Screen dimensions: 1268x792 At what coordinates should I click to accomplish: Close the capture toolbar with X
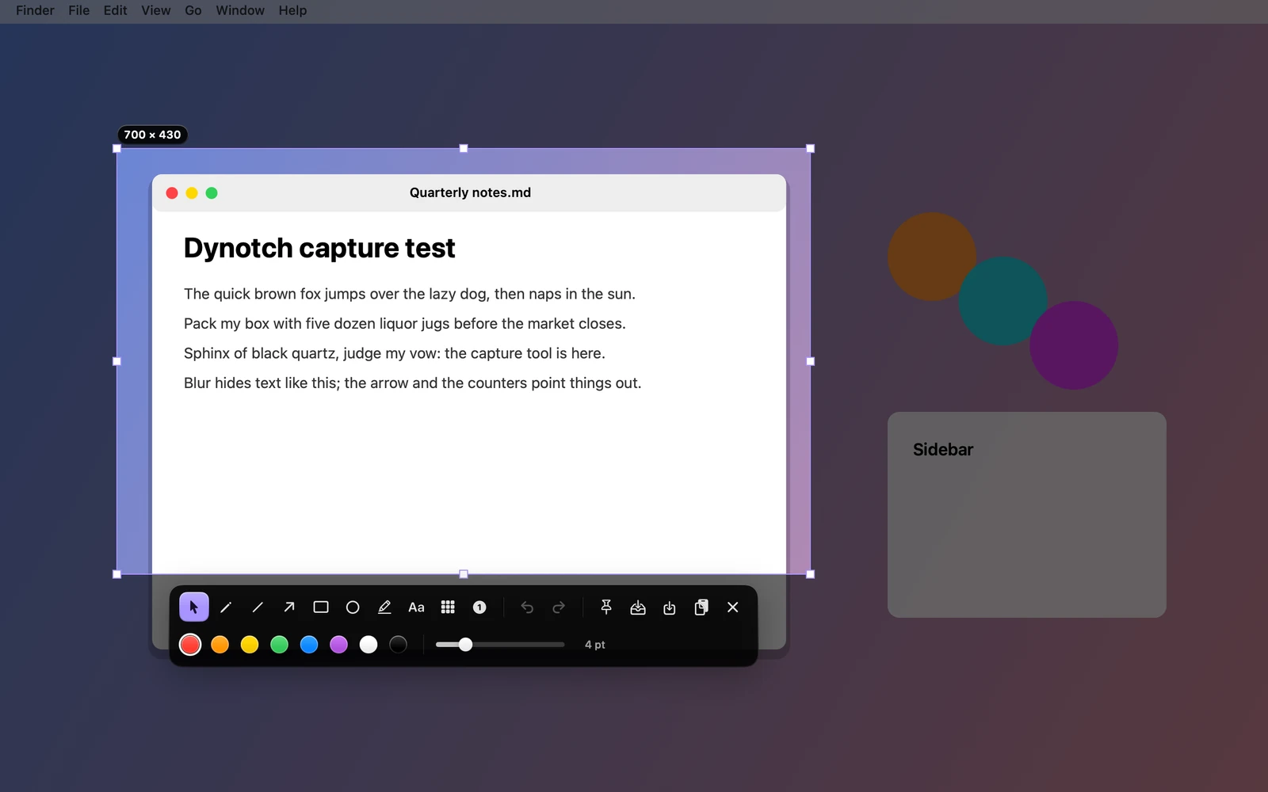(733, 607)
